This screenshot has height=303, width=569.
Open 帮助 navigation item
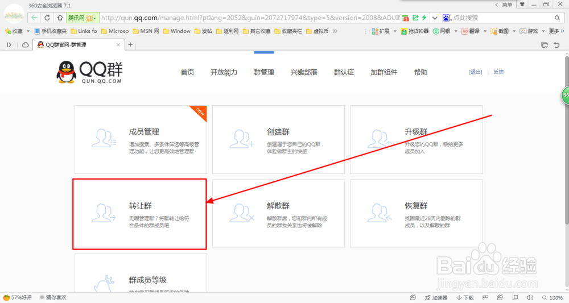pos(420,72)
